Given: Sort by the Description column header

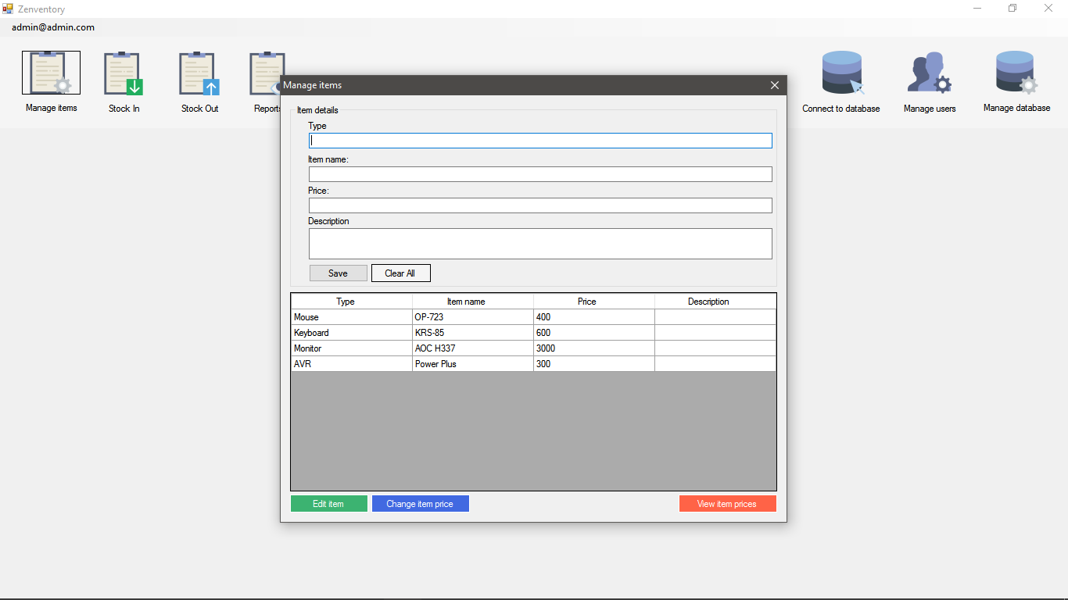Looking at the screenshot, I should click(x=715, y=302).
